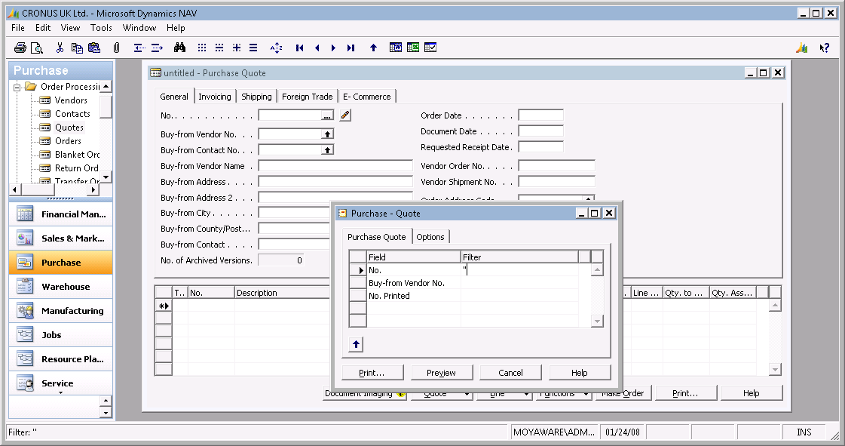Screen dimensions: 845x446
Task: Open the No. field assist-edit ellipsis
Action: 327,115
